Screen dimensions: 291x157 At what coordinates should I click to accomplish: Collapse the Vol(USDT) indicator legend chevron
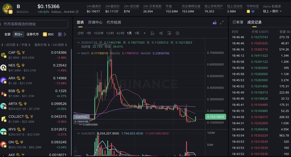point(78,134)
